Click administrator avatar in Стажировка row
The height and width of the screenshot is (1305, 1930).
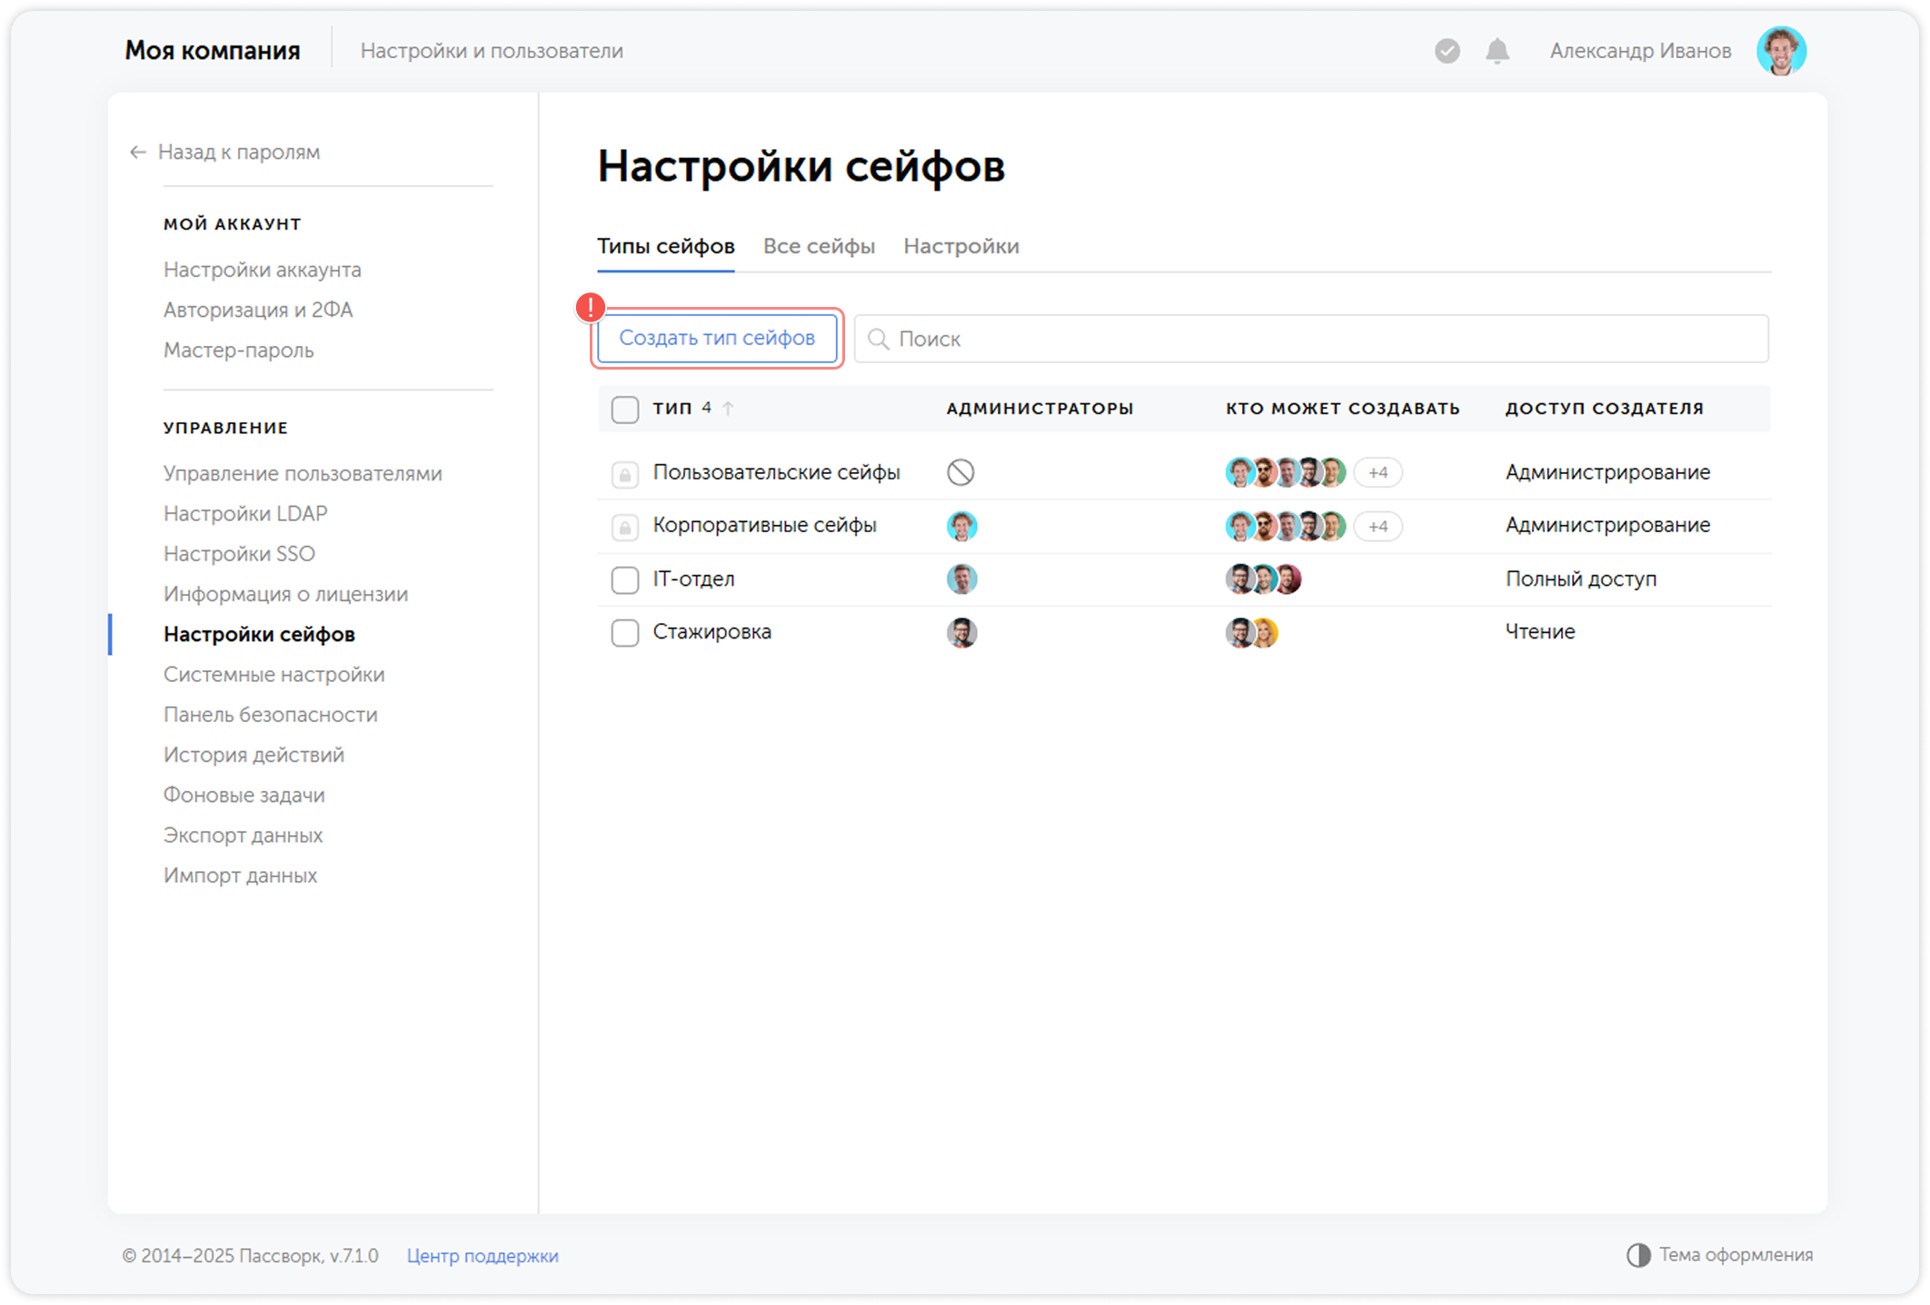pyautogui.click(x=961, y=632)
